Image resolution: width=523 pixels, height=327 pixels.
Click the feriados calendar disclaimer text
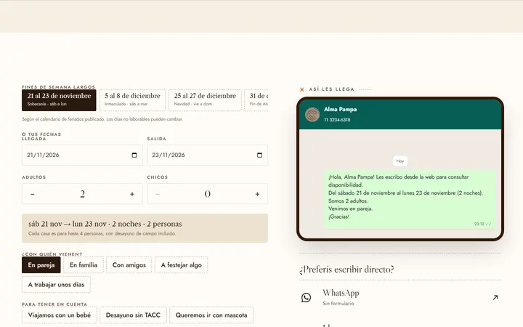[x=102, y=119]
